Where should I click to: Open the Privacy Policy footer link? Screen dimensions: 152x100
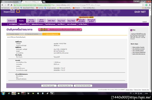[129, 90]
